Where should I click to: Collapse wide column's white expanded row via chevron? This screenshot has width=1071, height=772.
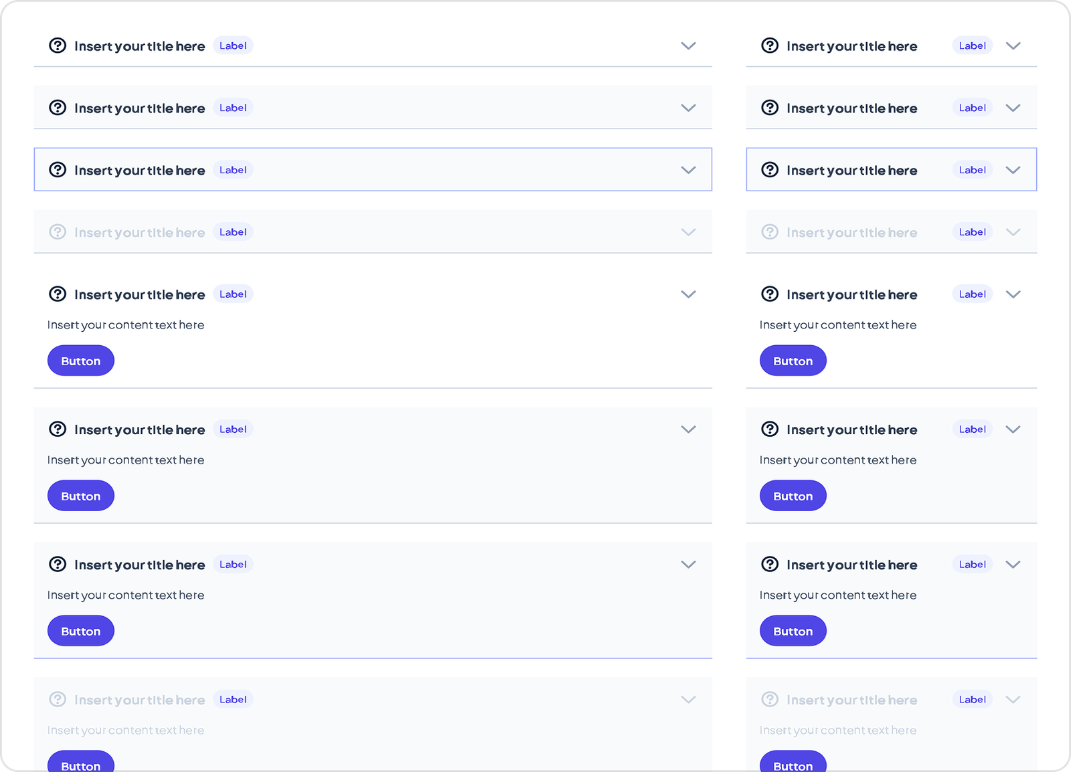[688, 295]
